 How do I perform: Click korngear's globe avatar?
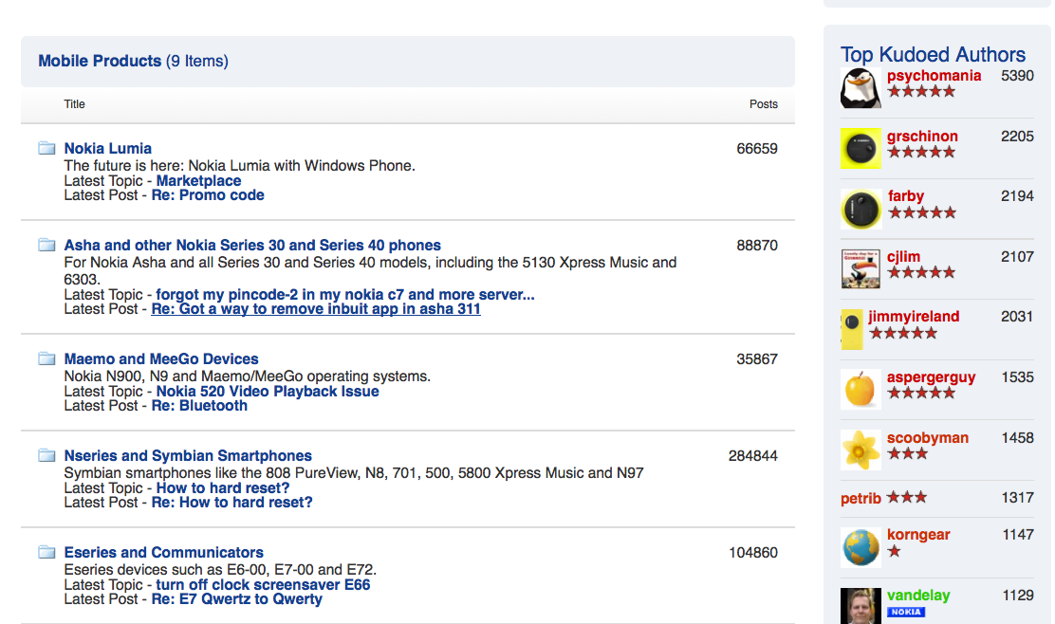860,546
